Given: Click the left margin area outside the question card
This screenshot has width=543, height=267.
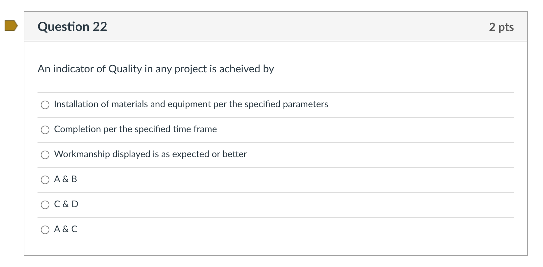Looking at the screenshot, I should (12, 132).
